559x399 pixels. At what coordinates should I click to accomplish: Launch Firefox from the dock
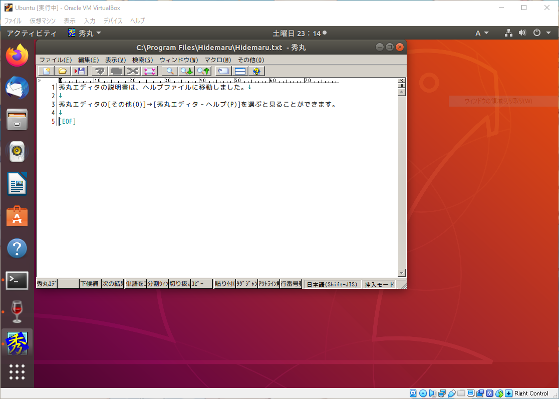point(17,55)
